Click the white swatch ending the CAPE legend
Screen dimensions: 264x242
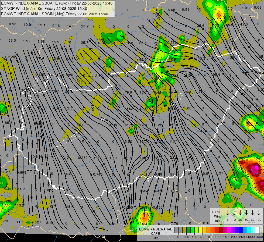pyautogui.click(x=257, y=230)
